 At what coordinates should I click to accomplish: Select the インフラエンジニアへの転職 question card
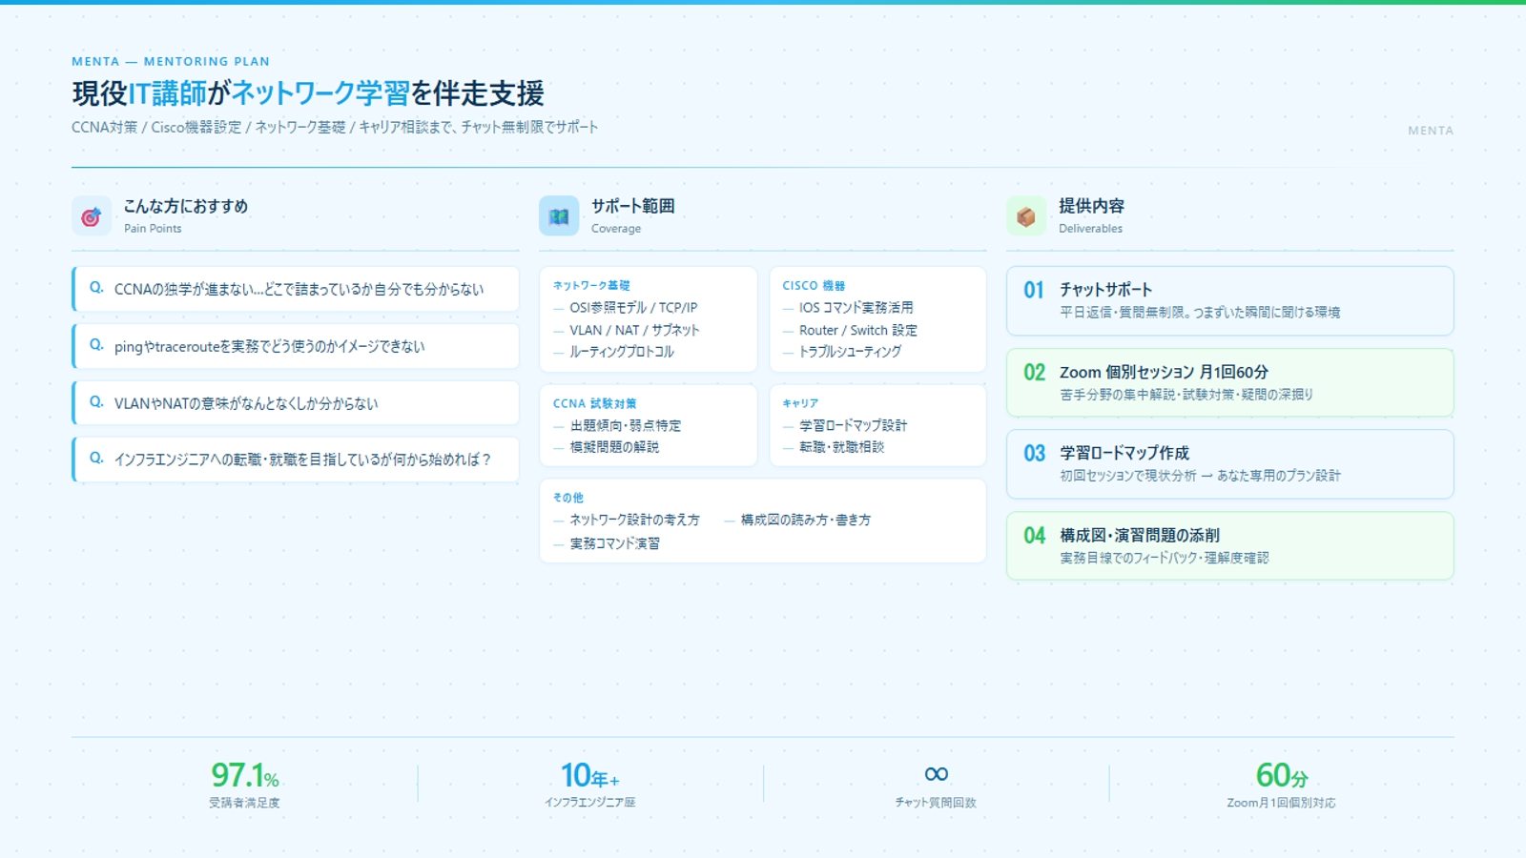coord(296,460)
